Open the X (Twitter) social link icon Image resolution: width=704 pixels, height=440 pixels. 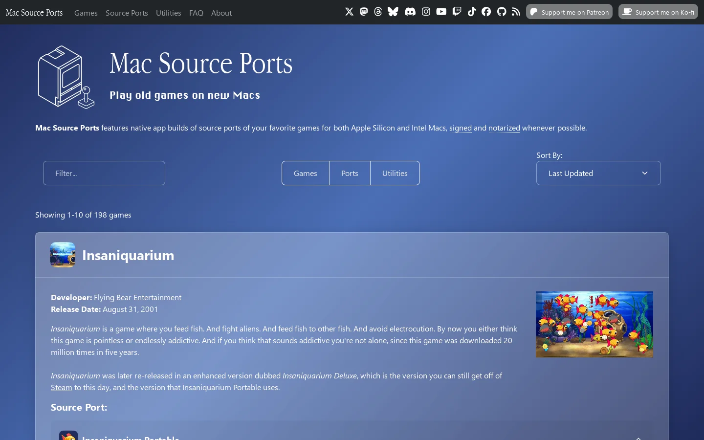click(x=349, y=12)
